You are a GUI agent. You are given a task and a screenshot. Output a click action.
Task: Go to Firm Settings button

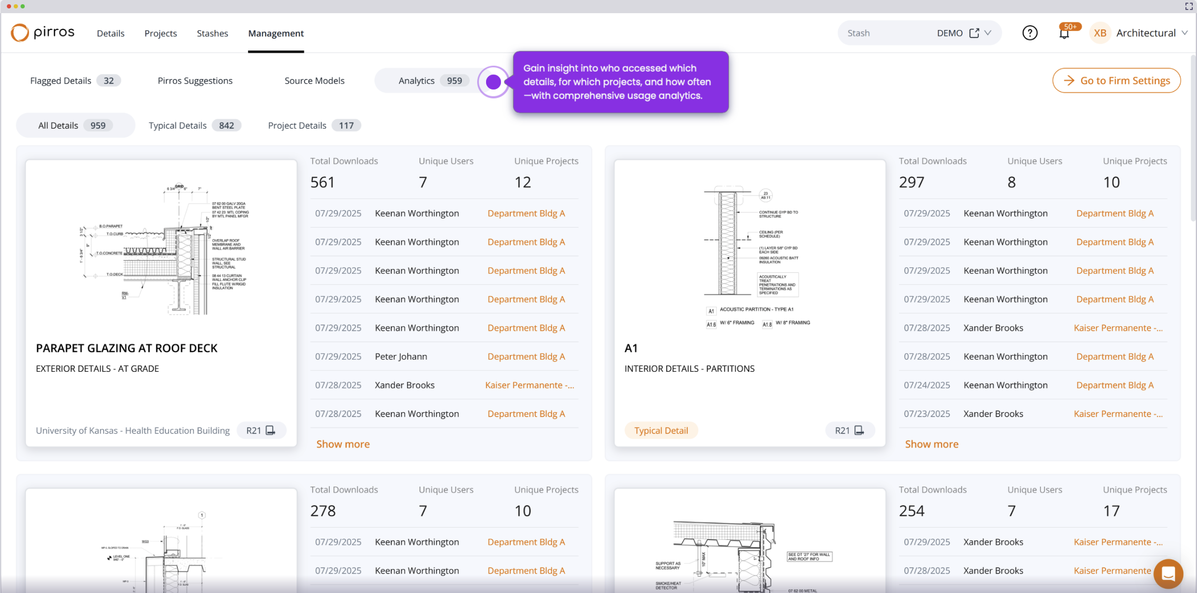[x=1116, y=81]
